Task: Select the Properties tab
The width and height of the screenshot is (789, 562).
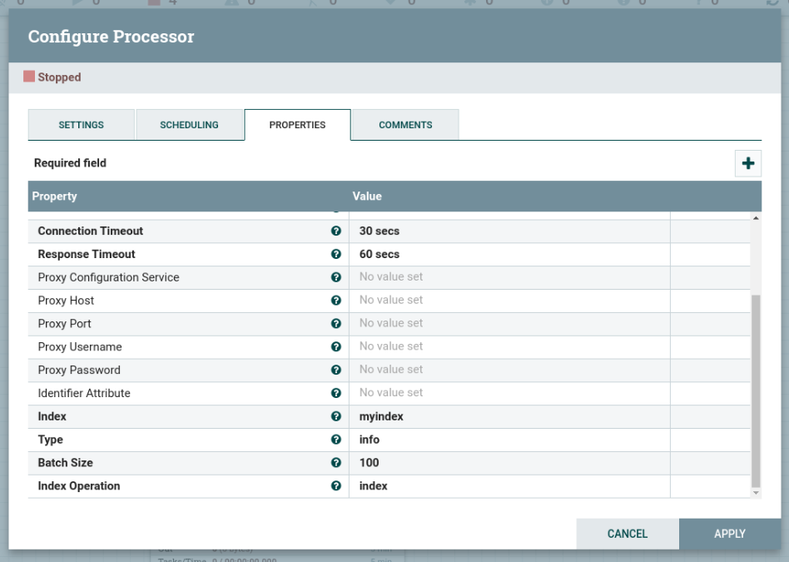Action: 297,124
